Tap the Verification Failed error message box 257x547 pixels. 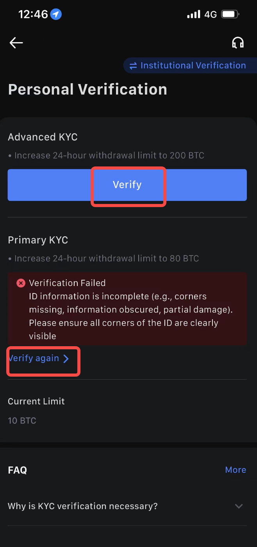127,309
